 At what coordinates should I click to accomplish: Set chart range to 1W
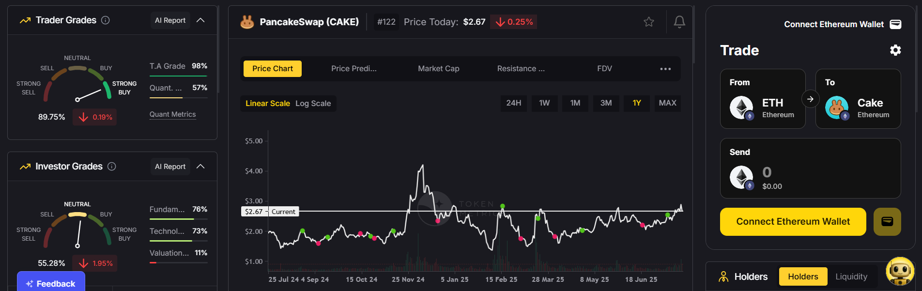coord(544,103)
